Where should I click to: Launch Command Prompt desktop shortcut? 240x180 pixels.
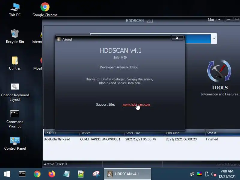[15, 119]
